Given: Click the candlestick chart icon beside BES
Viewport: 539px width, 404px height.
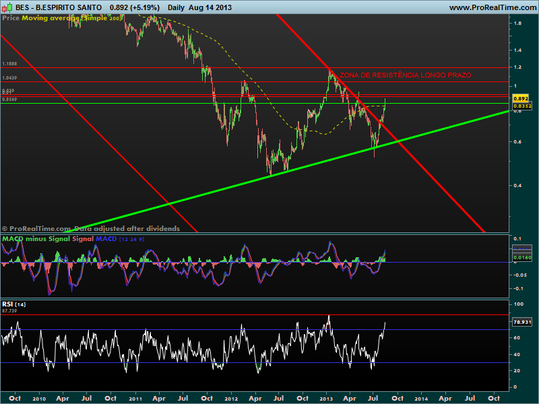Looking at the screenshot, I should 7,7.
